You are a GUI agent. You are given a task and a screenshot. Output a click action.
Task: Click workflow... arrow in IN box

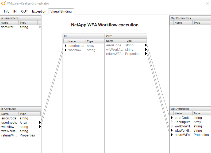66,50
